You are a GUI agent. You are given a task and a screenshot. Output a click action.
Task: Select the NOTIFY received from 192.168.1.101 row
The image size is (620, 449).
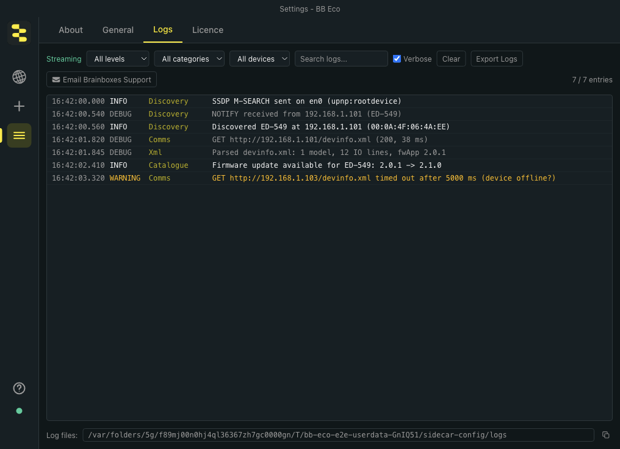329,114
